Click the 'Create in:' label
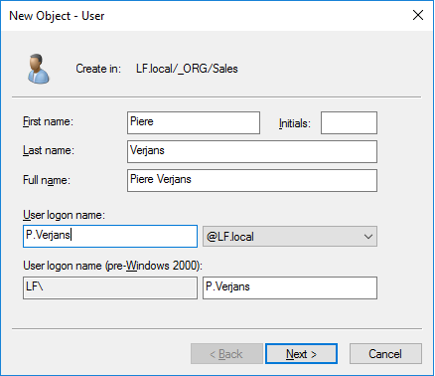Viewport: 435px width, 376px height. (x=98, y=69)
